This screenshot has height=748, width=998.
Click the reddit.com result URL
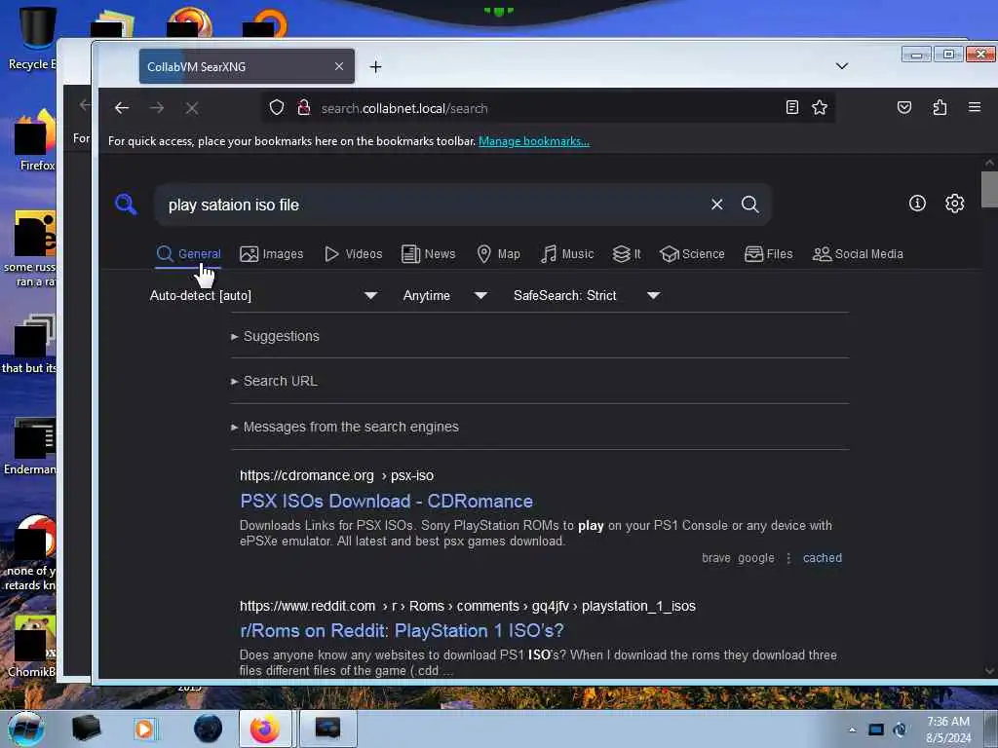click(x=468, y=606)
